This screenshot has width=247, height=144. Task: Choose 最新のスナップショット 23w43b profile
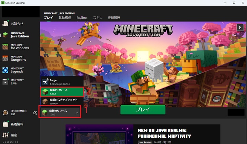coord(62,102)
